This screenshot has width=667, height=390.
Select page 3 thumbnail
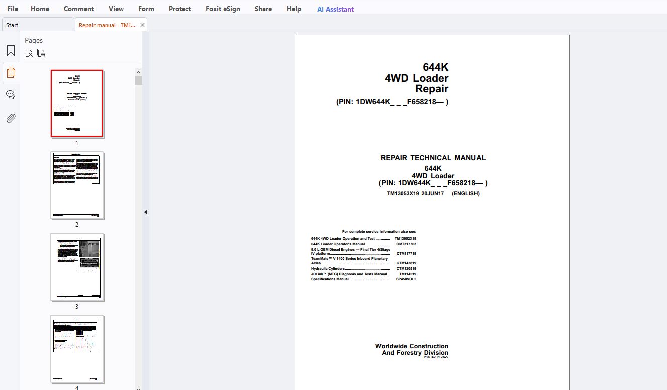(x=77, y=267)
